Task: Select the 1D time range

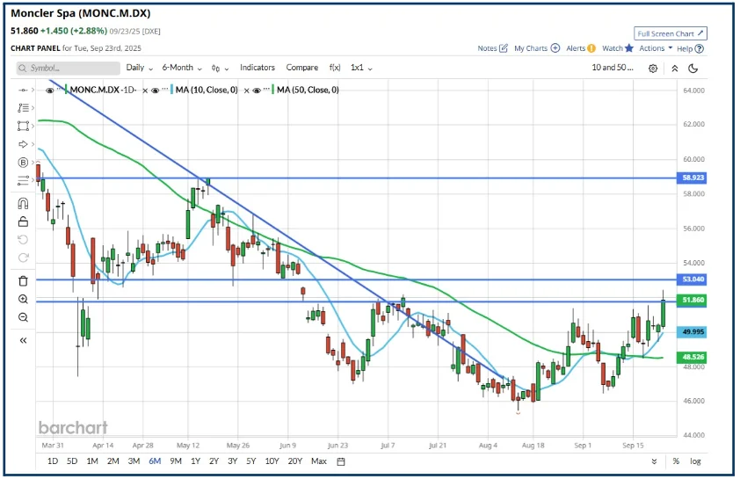Action: coord(53,461)
